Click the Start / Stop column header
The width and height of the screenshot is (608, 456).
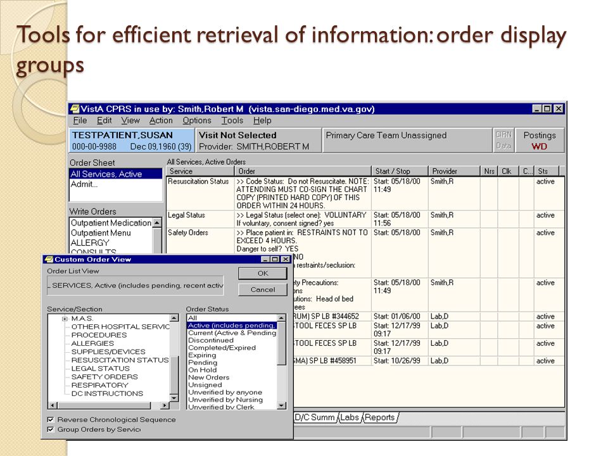[400, 171]
